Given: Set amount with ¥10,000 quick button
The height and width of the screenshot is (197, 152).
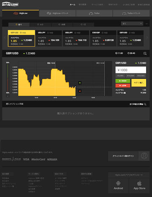Looking at the screenshot, I should coord(130,76).
